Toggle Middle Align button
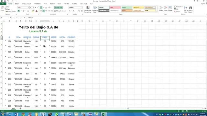 [x=44, y=8]
